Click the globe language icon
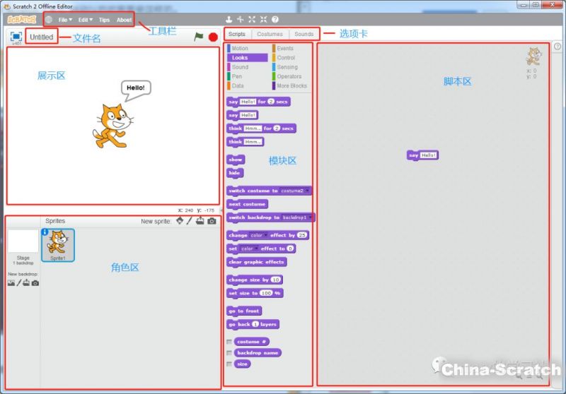The width and height of the screenshot is (566, 394). coord(48,20)
